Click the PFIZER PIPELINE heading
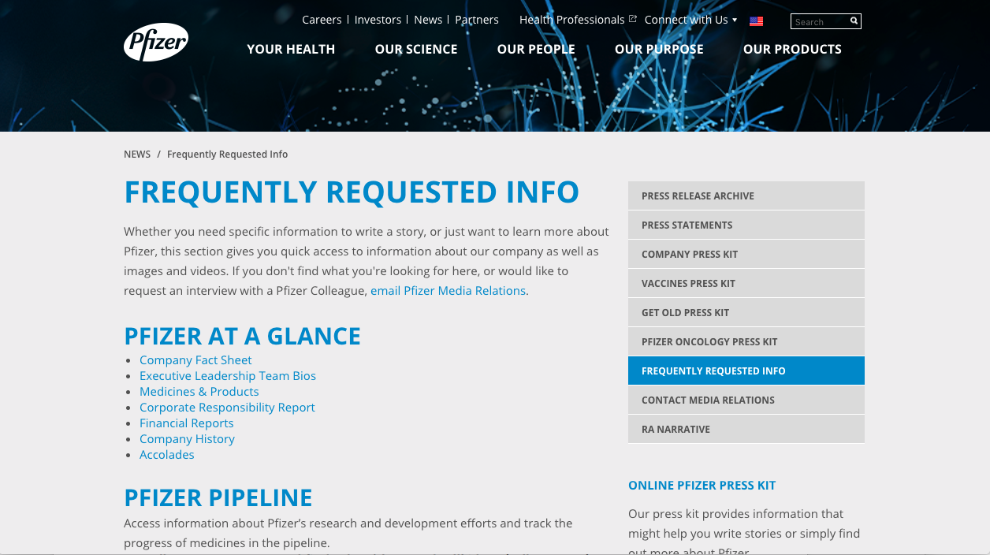The width and height of the screenshot is (990, 555). point(218,498)
